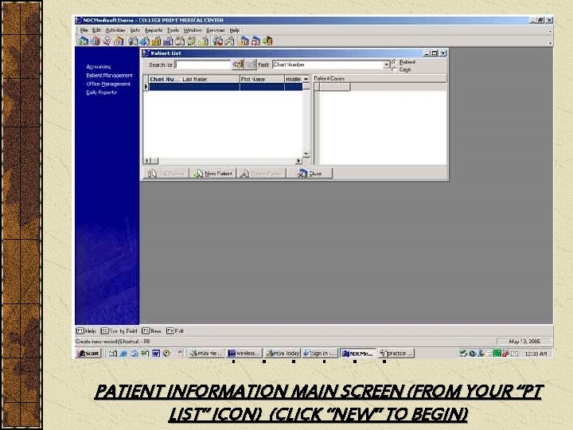Click the F9 Edit shortcut button
The height and width of the screenshot is (430, 573).
pos(175,331)
